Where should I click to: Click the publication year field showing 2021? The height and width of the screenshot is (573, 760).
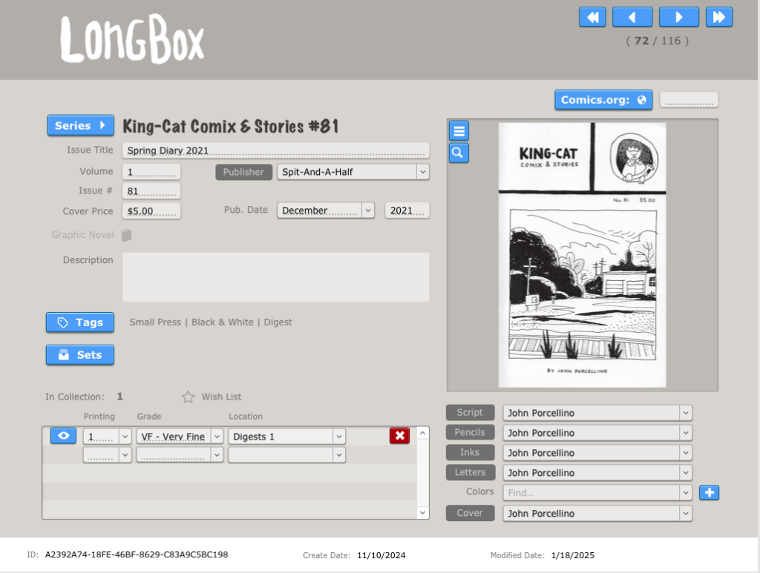(407, 211)
